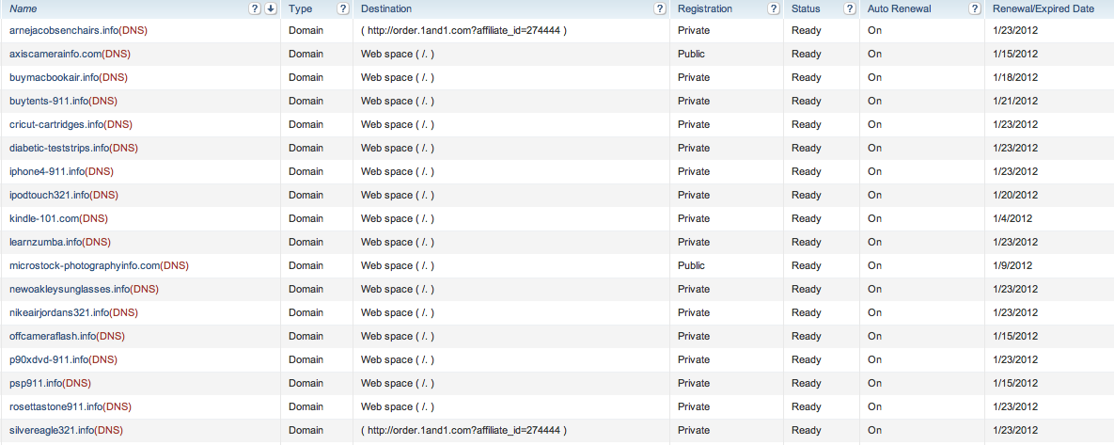Open silvereagle321.info domain link
The image size is (1114, 445).
(x=52, y=429)
